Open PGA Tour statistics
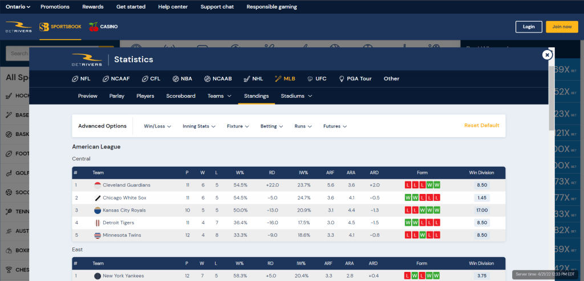 click(355, 79)
